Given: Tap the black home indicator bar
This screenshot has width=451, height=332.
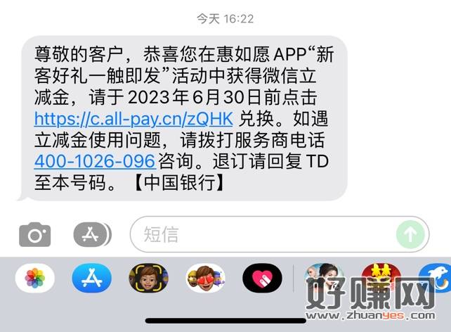Looking at the screenshot, I should tap(225, 321).
